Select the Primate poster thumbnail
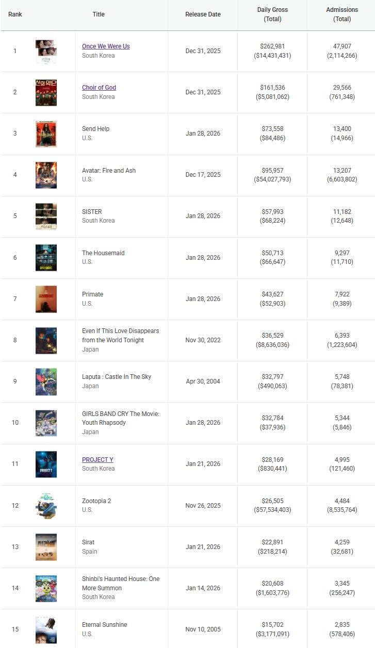375x648 pixels. coord(46,299)
